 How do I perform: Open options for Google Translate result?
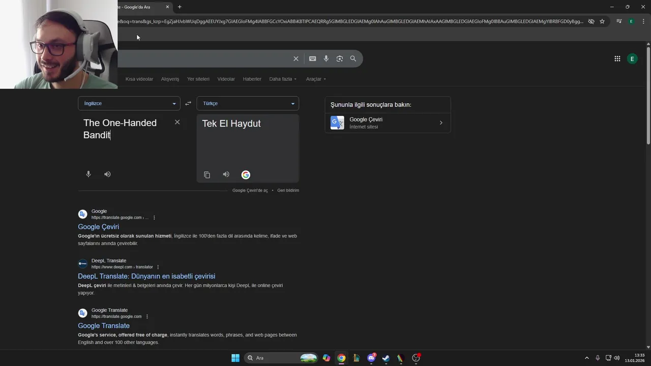click(147, 317)
